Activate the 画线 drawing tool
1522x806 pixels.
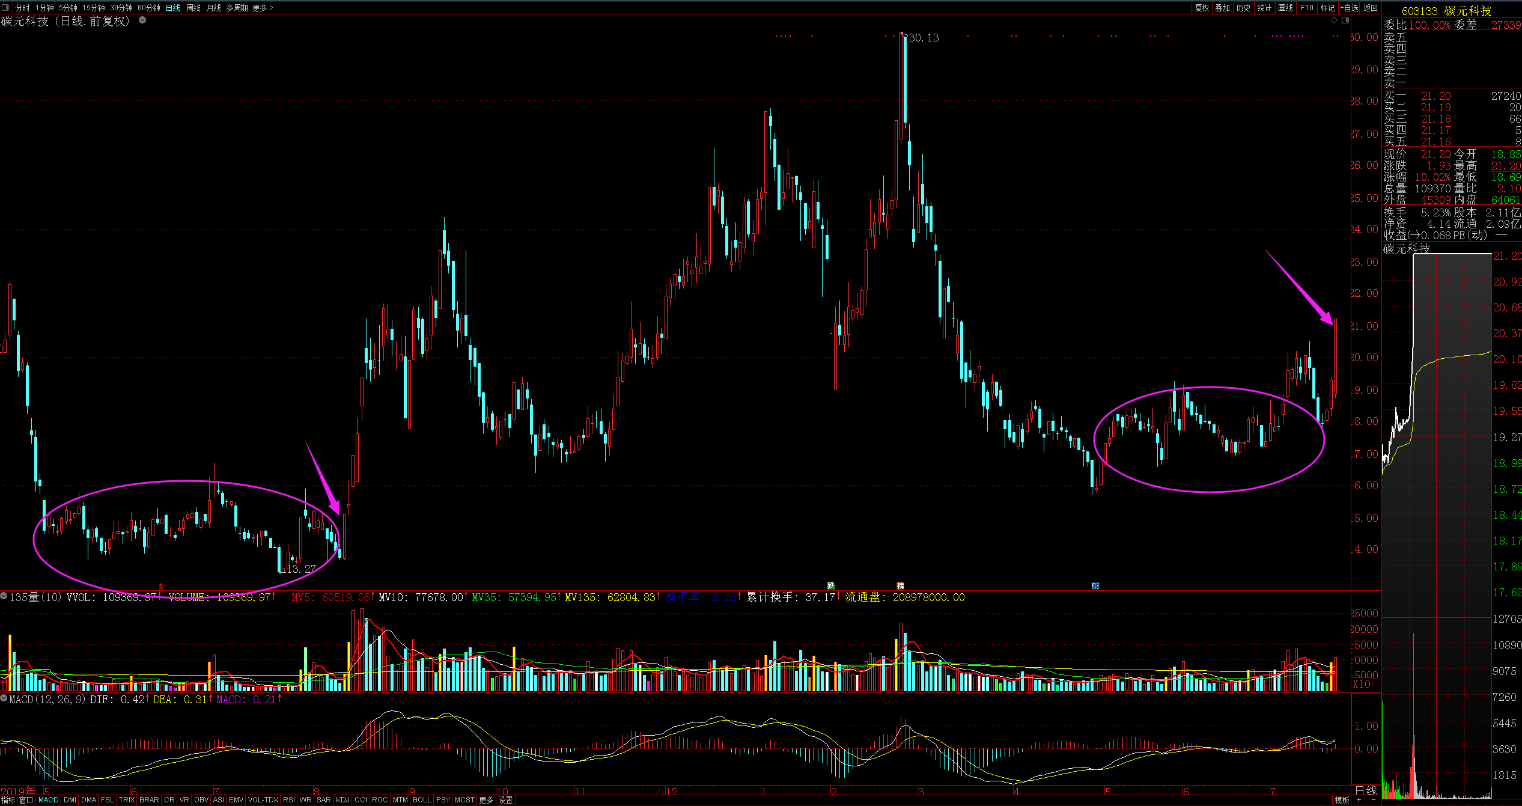1285,8
